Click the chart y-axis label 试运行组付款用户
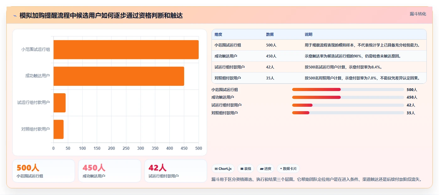The height and width of the screenshot is (195, 439). pos(34,103)
